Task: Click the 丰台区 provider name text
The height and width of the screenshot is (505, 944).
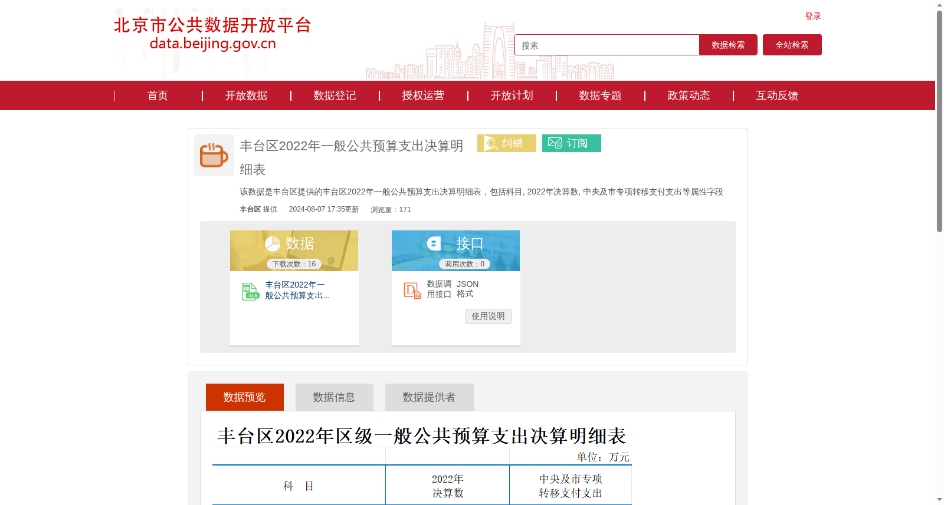Action: point(250,209)
